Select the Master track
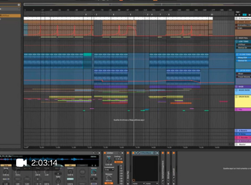 (243, 144)
